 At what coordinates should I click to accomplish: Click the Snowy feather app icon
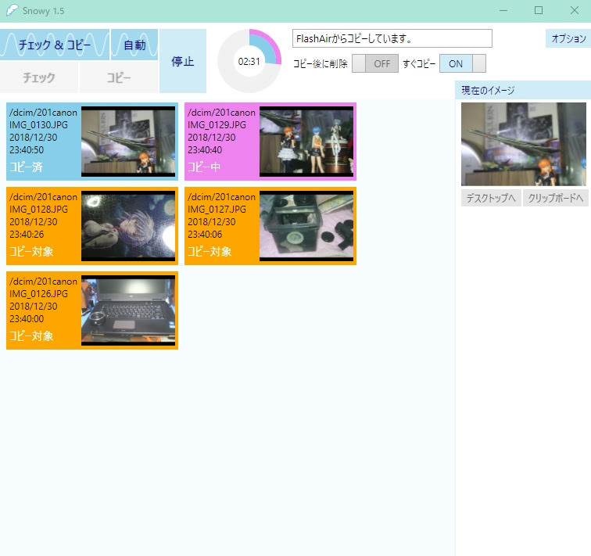(x=12, y=11)
